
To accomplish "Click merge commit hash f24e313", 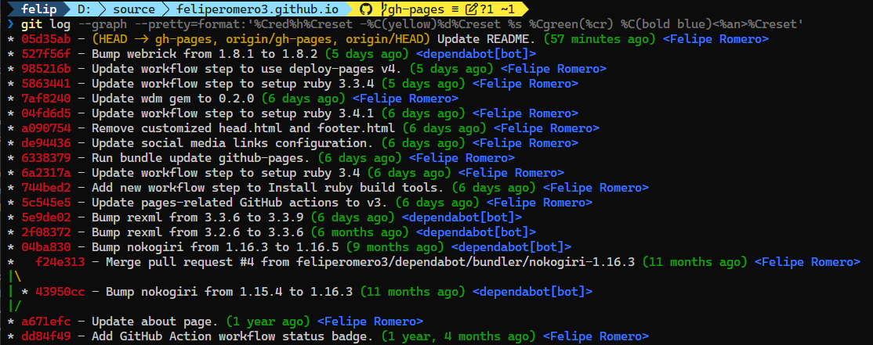I will click(60, 261).
